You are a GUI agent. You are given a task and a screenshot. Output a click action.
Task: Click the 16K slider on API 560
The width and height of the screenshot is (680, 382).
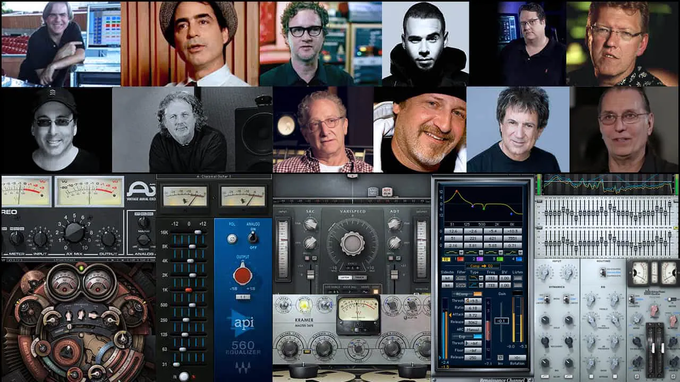[198, 232]
